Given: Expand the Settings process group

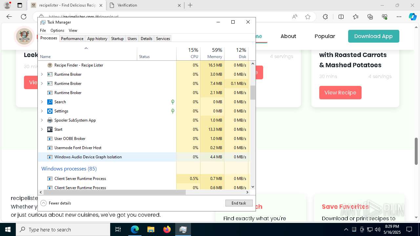Looking at the screenshot, I should (x=42, y=111).
